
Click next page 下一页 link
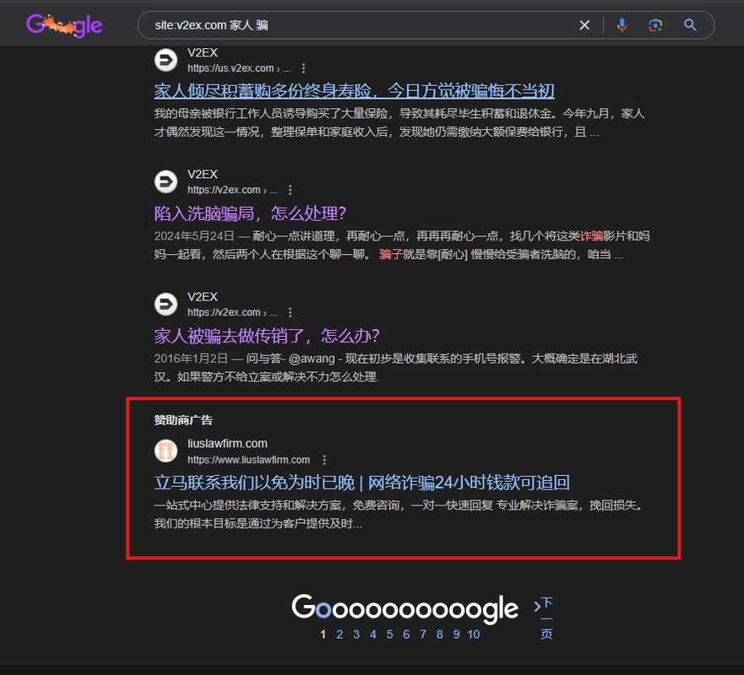pos(546,618)
